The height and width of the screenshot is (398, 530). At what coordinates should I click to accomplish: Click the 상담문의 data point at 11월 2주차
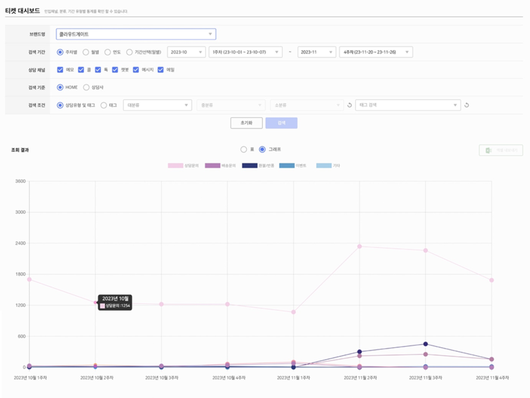(x=360, y=246)
